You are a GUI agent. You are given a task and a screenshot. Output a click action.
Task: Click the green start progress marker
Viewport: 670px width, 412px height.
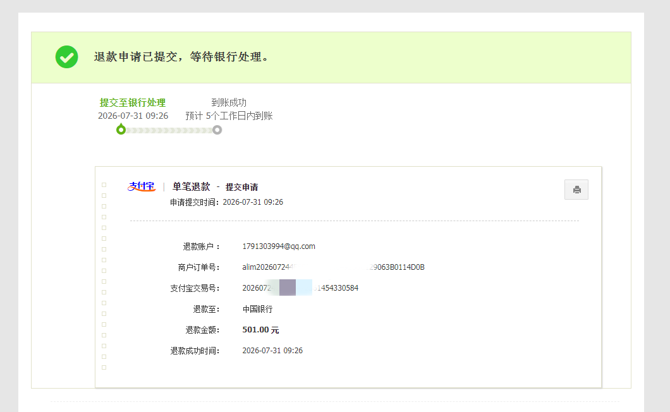[121, 130]
